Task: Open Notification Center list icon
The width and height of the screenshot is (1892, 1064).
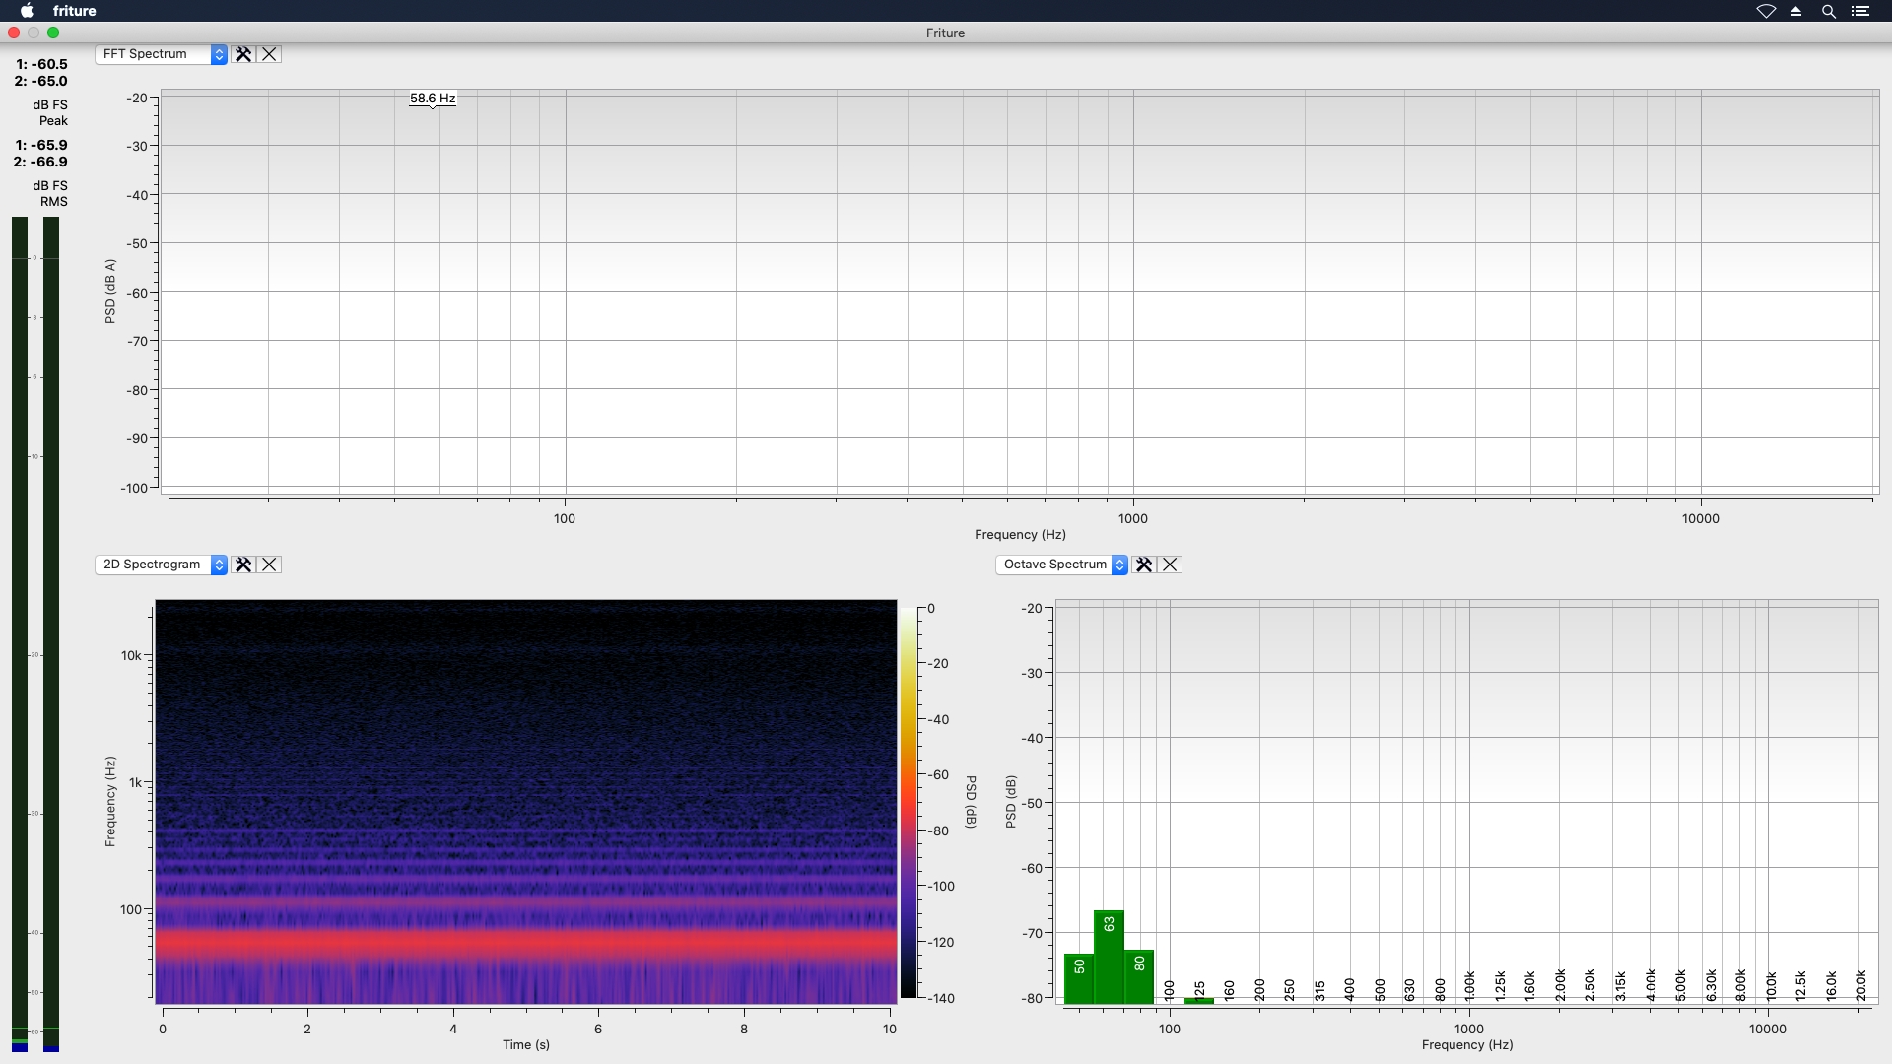Action: coord(1860,11)
